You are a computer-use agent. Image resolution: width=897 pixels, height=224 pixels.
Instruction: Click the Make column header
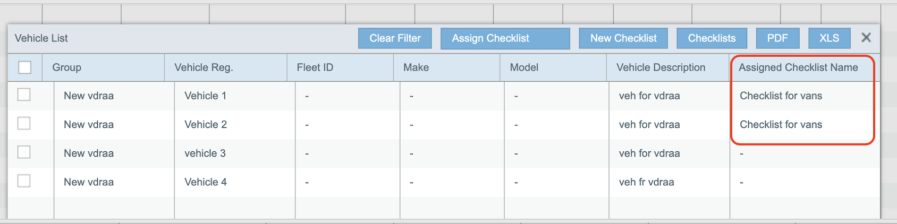click(416, 67)
